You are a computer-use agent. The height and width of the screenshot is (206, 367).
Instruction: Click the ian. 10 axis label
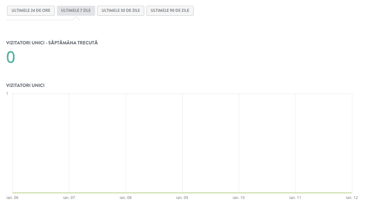point(239,198)
